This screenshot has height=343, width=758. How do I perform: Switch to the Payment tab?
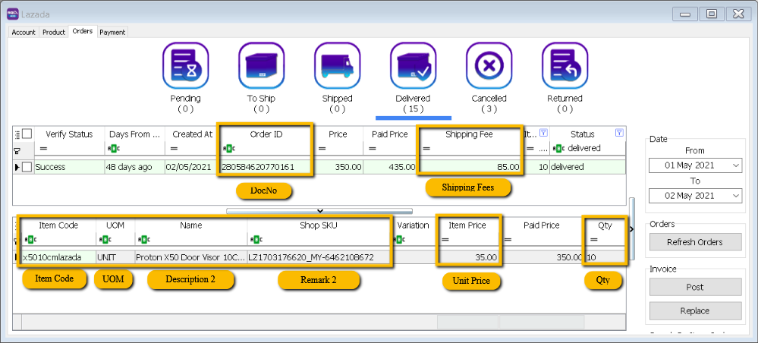coord(112,32)
